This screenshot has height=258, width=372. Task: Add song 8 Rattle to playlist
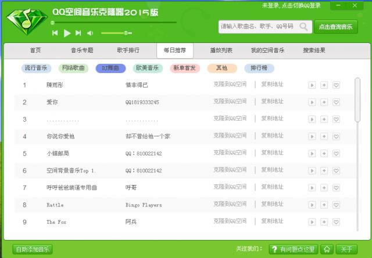[x=324, y=205]
